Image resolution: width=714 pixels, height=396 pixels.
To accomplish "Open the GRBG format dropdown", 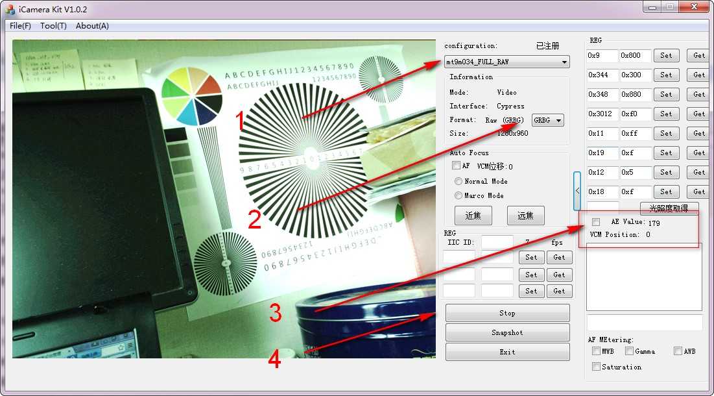I will pos(548,120).
